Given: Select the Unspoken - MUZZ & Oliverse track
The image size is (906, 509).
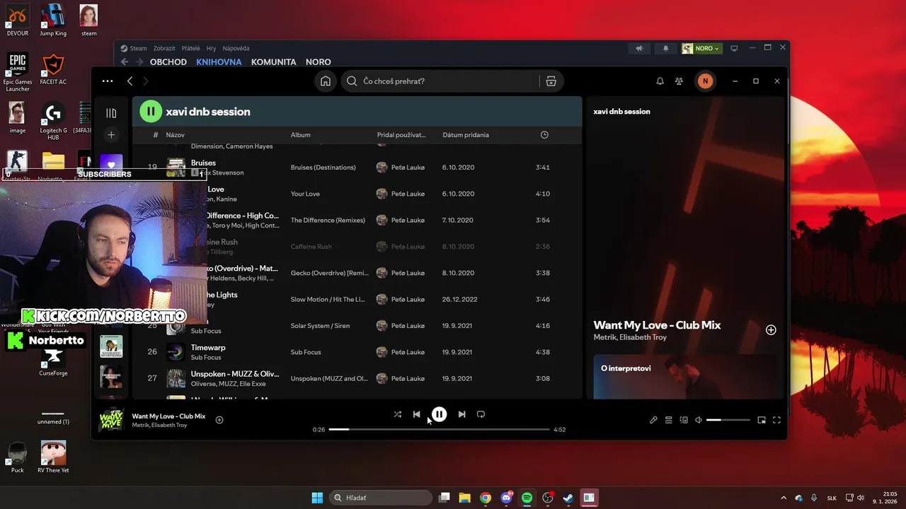Looking at the screenshot, I should [357, 378].
